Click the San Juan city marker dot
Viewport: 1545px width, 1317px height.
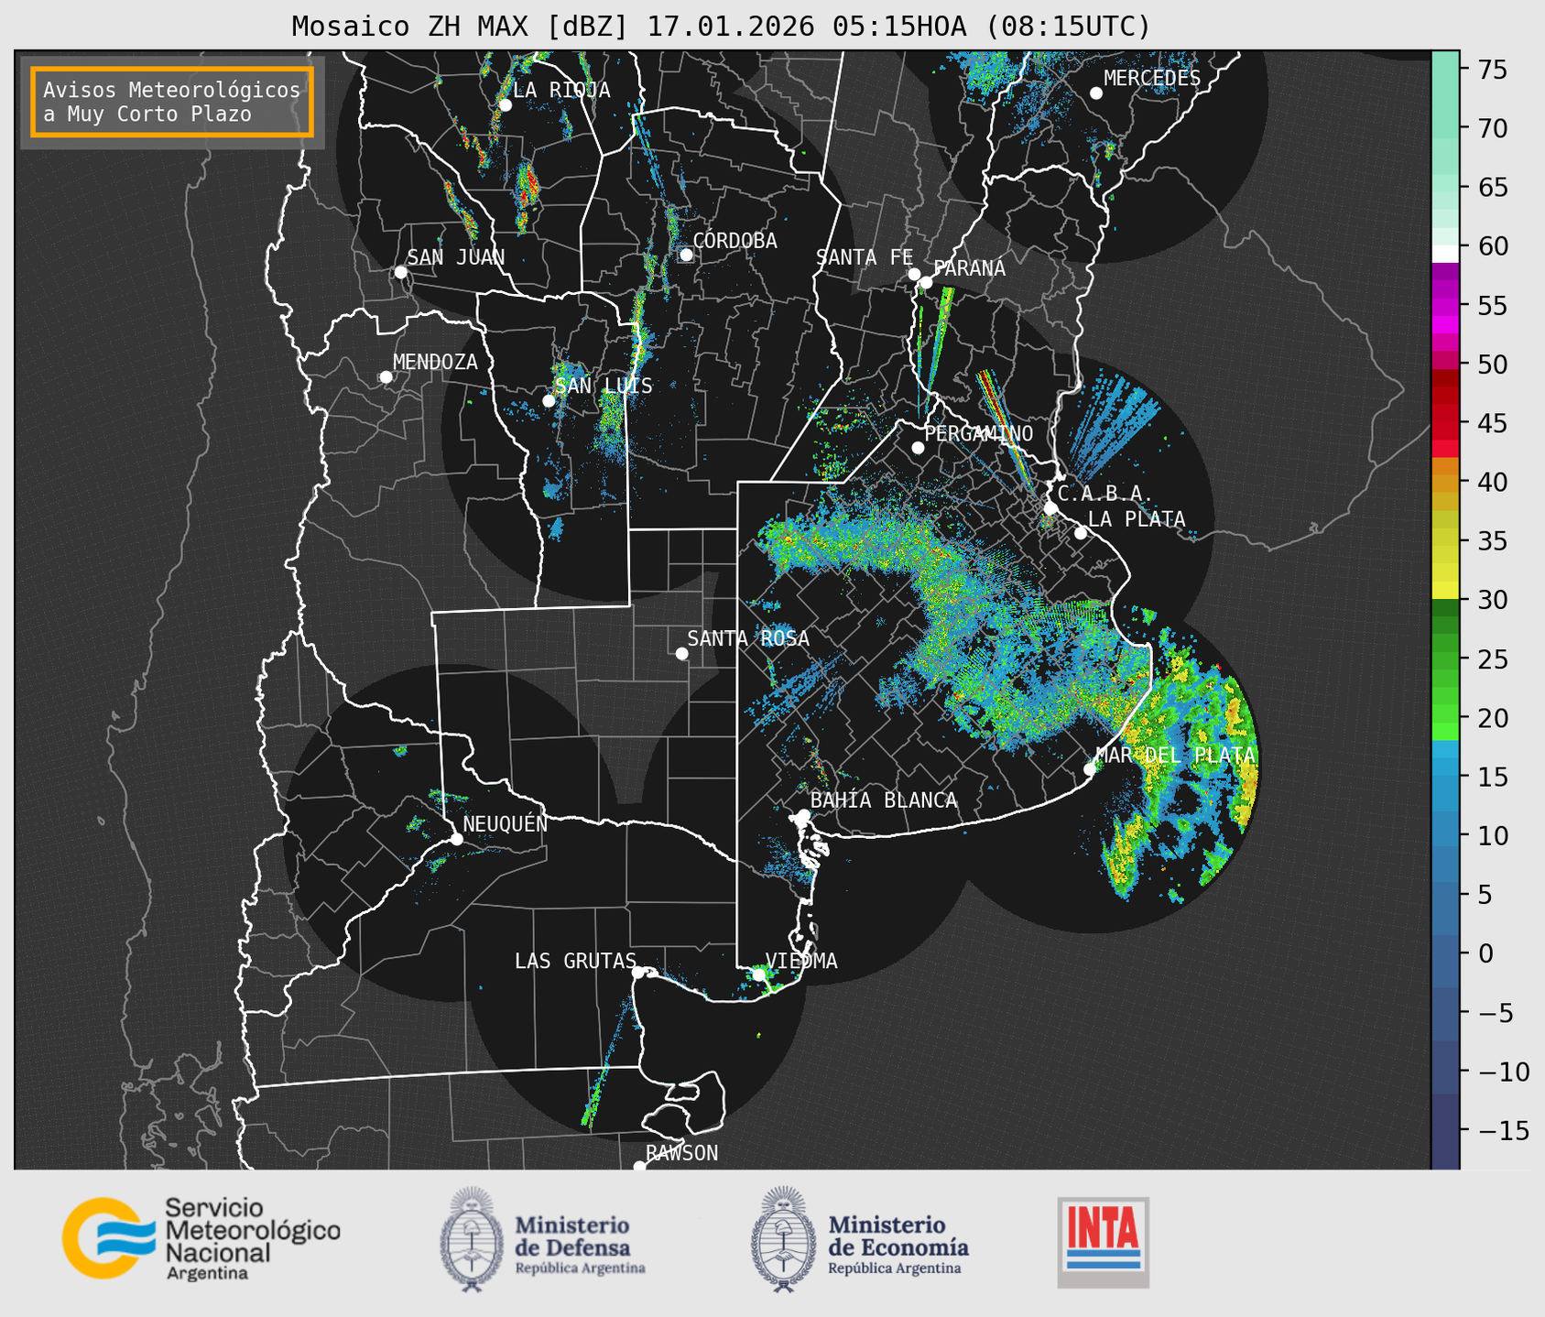400,272
